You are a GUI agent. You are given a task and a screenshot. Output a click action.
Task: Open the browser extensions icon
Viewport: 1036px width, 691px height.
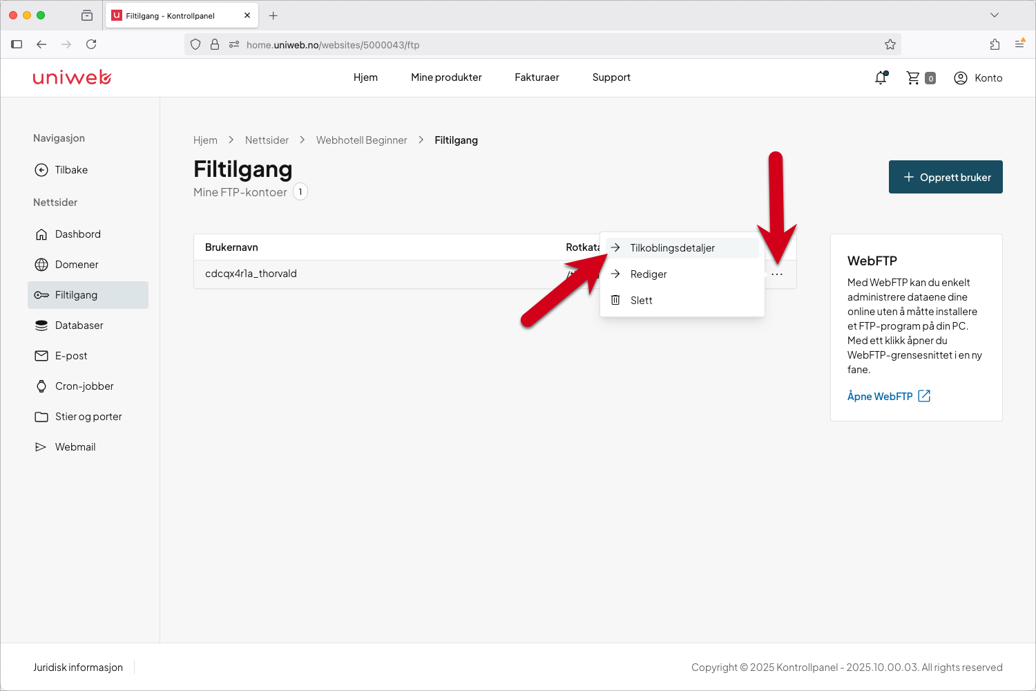995,44
